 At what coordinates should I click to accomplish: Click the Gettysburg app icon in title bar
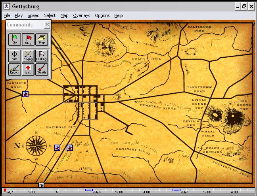coord(7,6)
